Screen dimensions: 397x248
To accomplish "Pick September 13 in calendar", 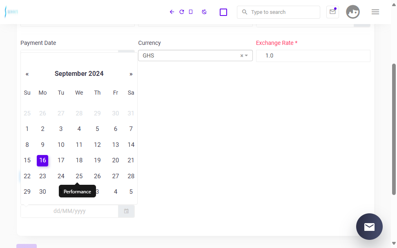I will click(x=116, y=145).
